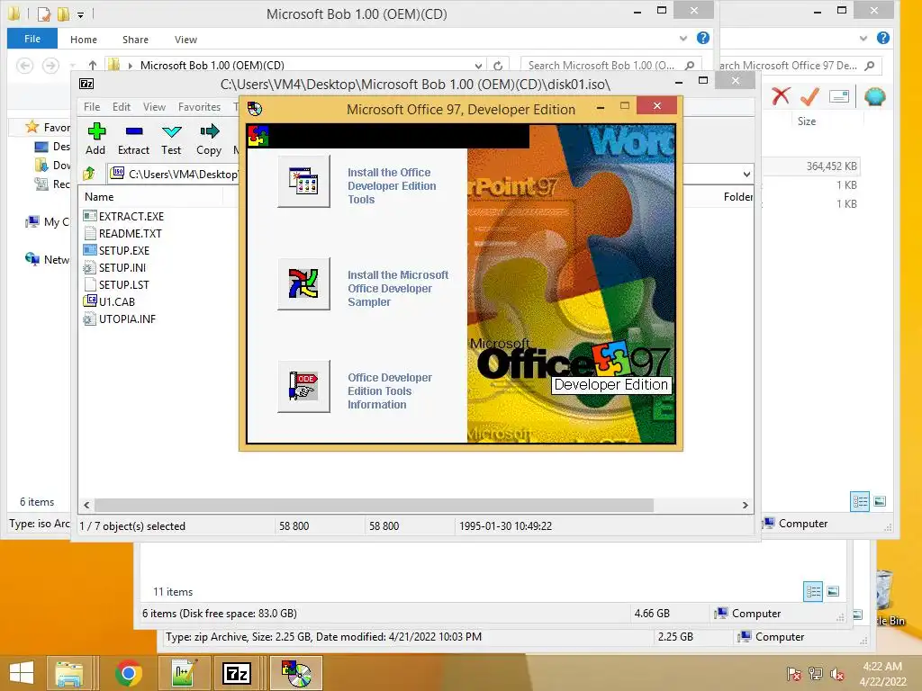Click the ODE Tools Information icon
The image size is (922, 691).
[x=304, y=387]
